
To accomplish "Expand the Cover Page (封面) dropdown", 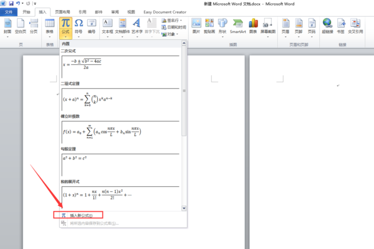I will pyautogui.click(x=7, y=37).
